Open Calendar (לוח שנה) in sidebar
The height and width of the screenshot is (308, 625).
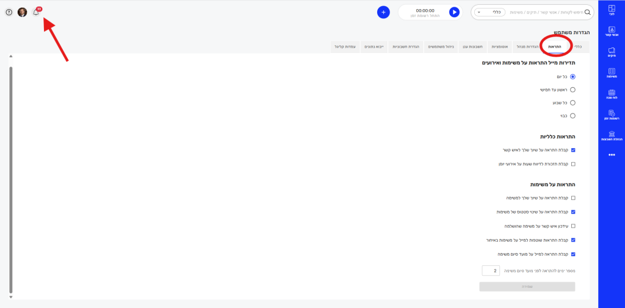[x=612, y=94]
